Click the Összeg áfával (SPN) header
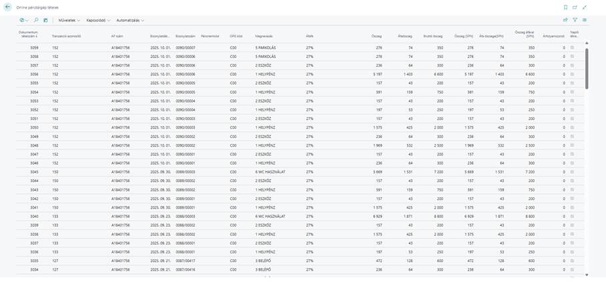Viewport: 606px width, 282px height. 525,34
